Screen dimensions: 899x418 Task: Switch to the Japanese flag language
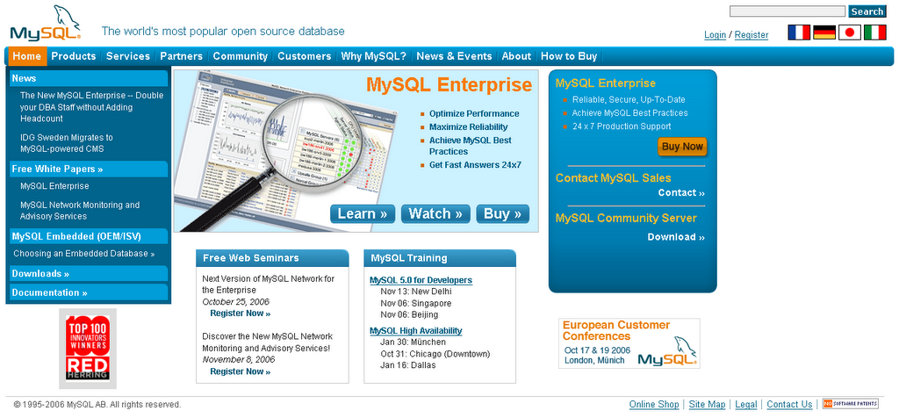(x=849, y=32)
